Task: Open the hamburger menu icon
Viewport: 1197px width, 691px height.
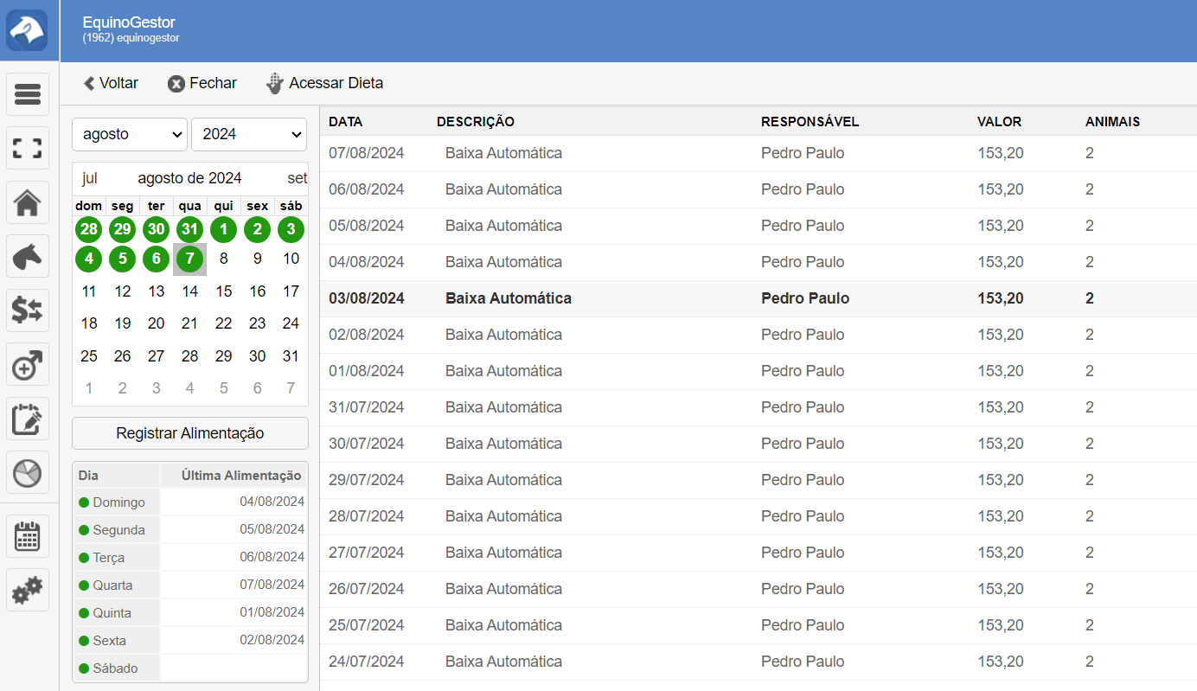Action: click(x=28, y=94)
